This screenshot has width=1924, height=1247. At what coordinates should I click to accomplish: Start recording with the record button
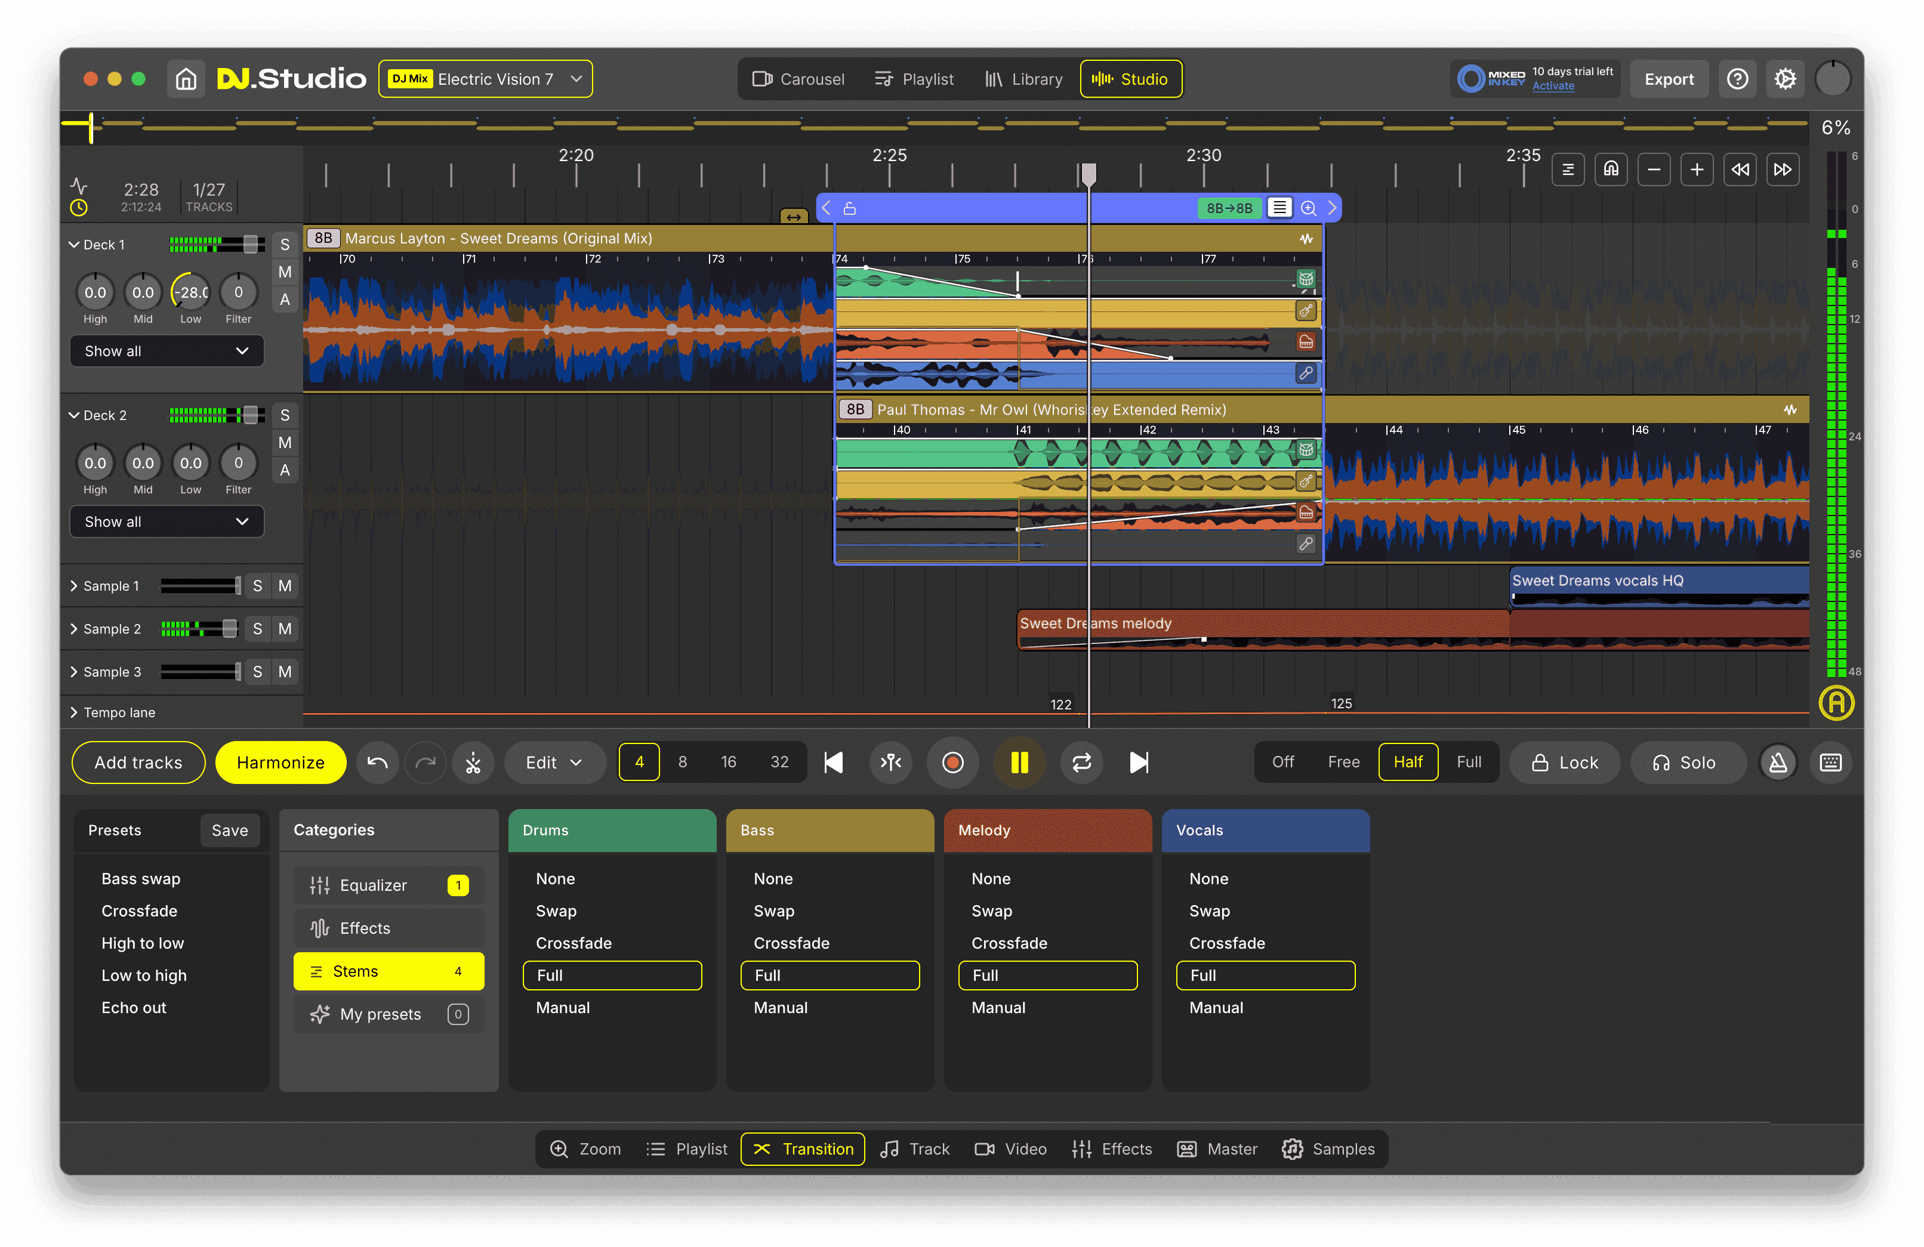953,762
